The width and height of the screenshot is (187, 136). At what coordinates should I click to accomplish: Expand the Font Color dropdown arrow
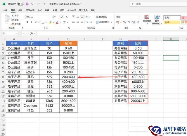click(x=60, y=22)
